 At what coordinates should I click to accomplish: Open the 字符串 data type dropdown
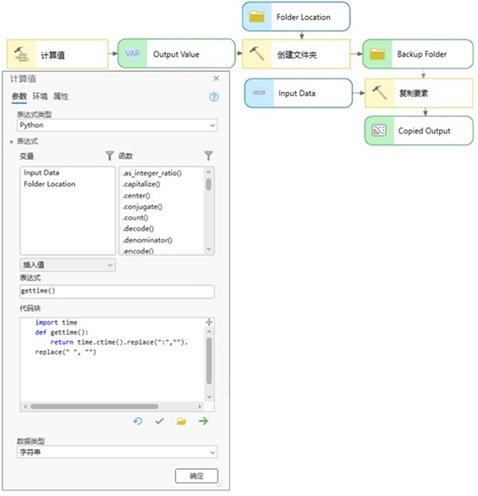(x=117, y=452)
